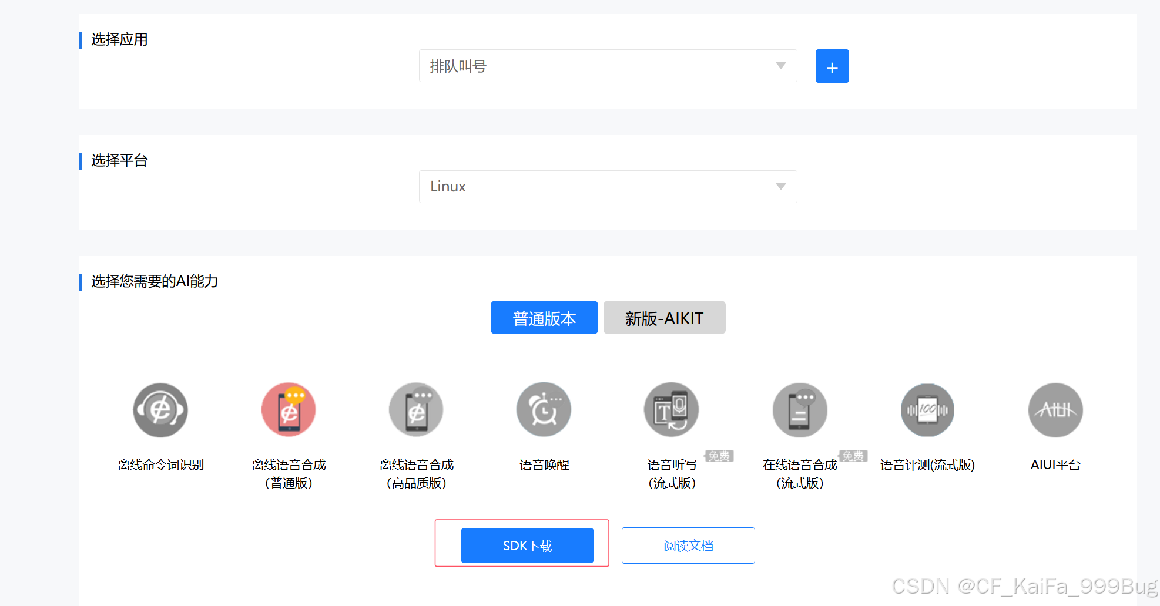This screenshot has width=1160, height=606.
Task: Click the 选择应用 section heading
Action: pos(119,39)
